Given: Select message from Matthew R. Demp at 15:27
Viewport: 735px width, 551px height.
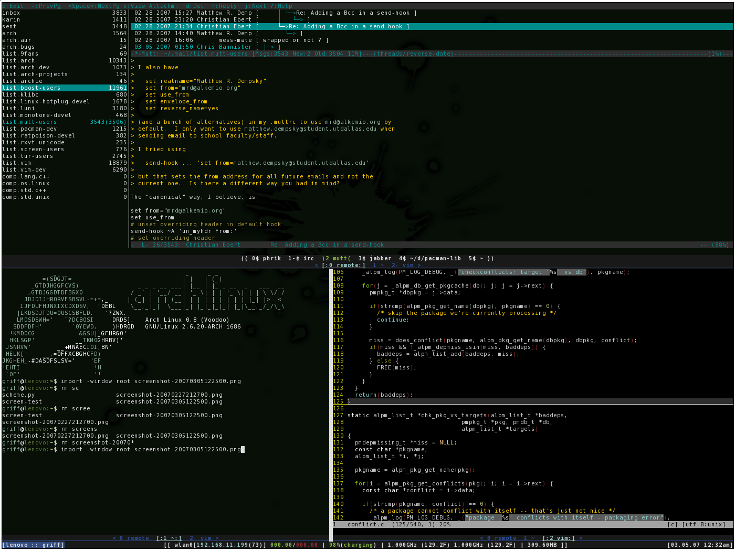Looking at the screenshot, I should pyautogui.click(x=432, y=13).
